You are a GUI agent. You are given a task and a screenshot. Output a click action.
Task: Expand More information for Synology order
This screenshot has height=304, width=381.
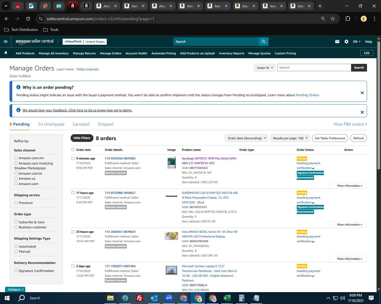pyautogui.click(x=349, y=186)
